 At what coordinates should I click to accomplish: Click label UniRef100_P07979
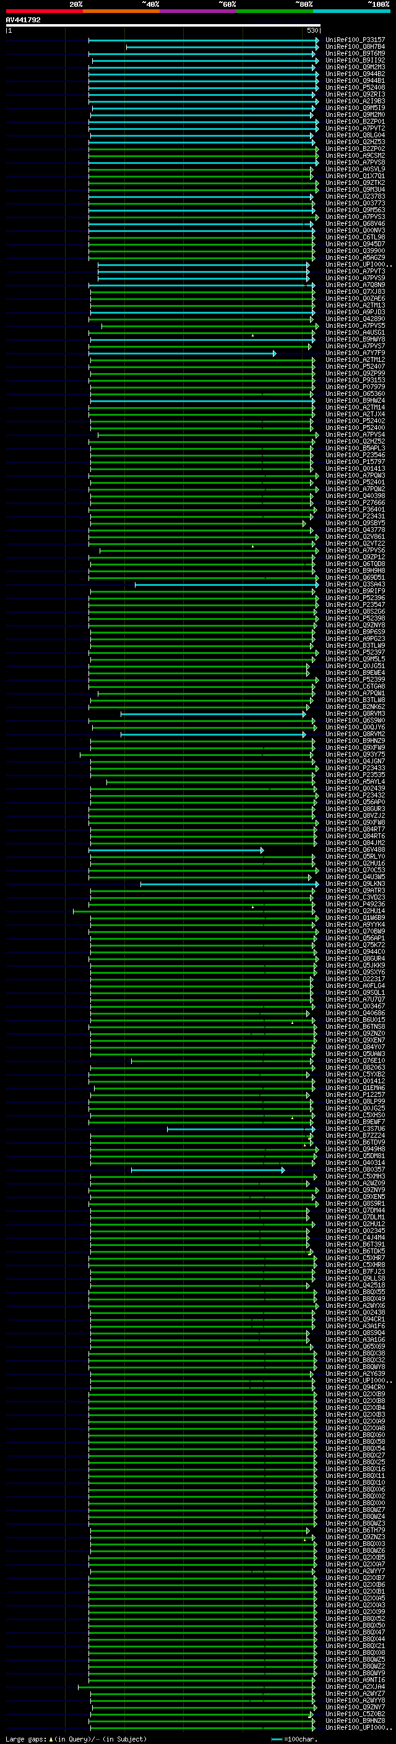tap(355, 387)
